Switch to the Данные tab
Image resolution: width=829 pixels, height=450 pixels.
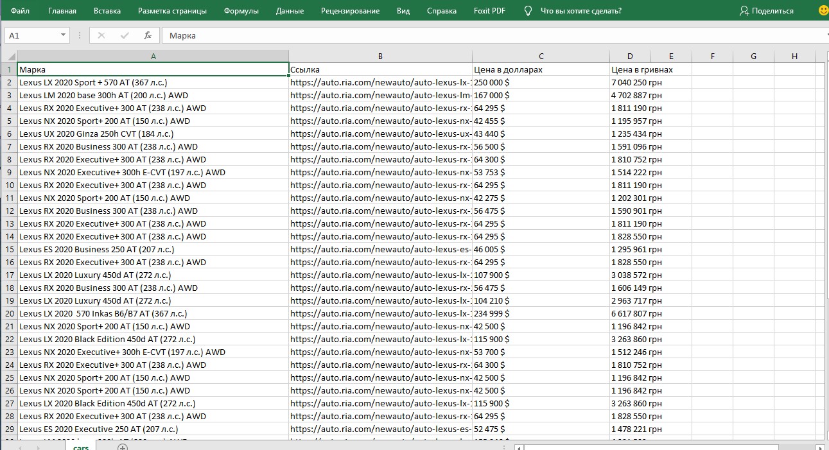pyautogui.click(x=290, y=11)
